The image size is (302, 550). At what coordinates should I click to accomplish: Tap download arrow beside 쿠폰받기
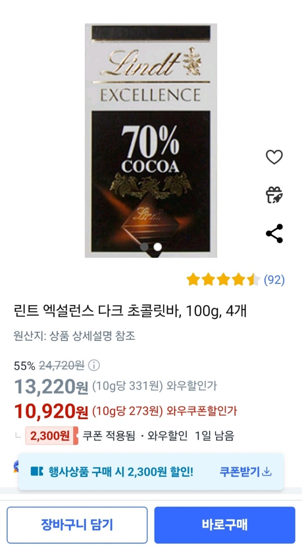[x=267, y=472]
